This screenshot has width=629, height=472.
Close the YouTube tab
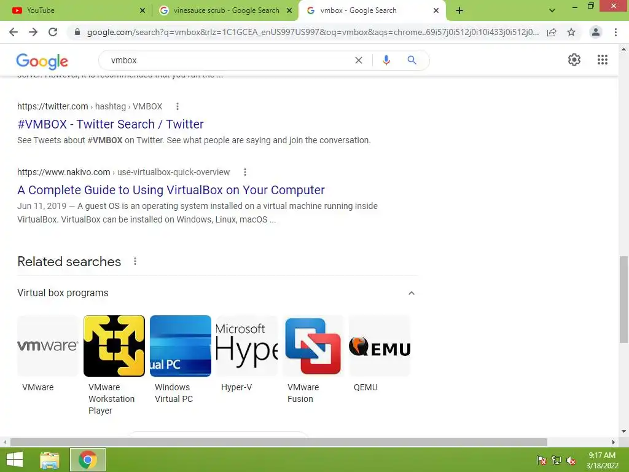click(x=143, y=10)
